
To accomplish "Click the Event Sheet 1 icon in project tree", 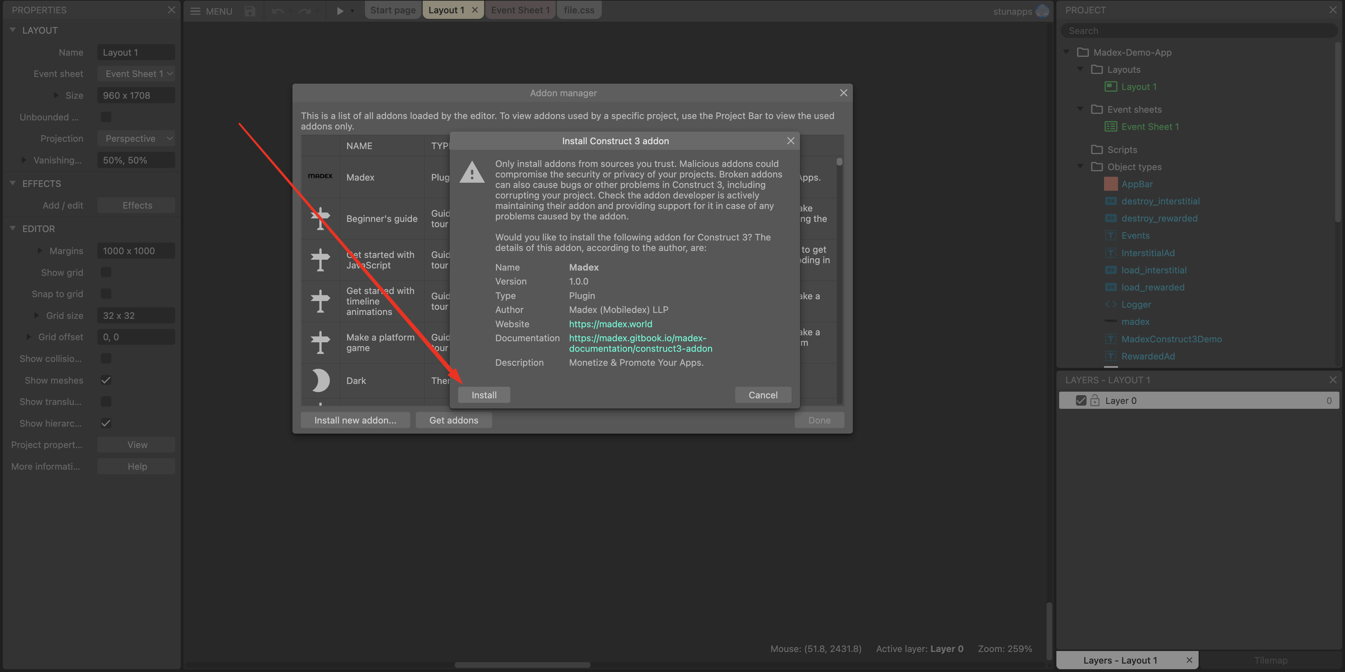I will [1111, 127].
